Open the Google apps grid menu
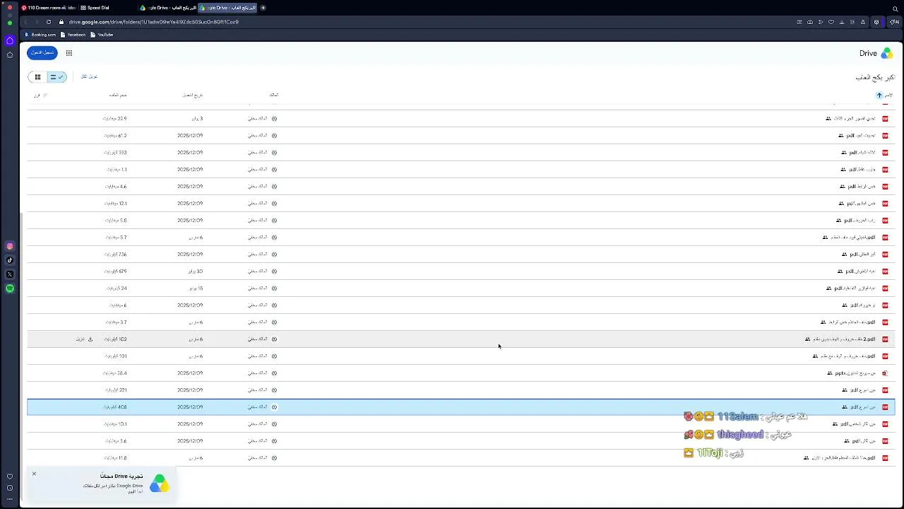 point(69,53)
